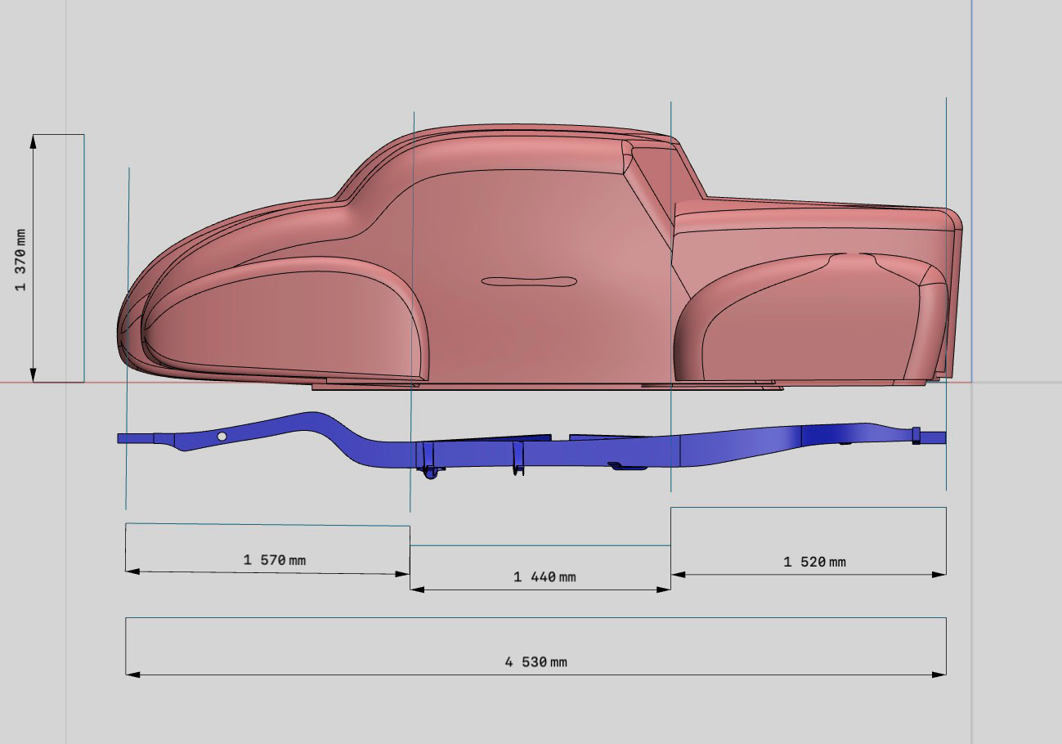
Task: Select the 1 370 mm height dimension text
Action: tap(20, 259)
